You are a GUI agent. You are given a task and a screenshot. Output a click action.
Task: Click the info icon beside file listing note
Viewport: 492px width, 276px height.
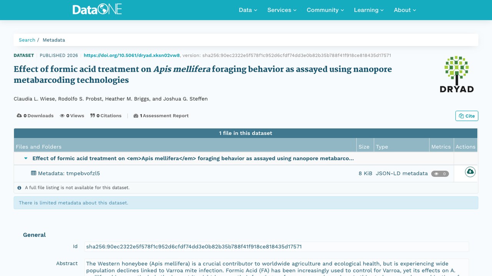(20, 188)
